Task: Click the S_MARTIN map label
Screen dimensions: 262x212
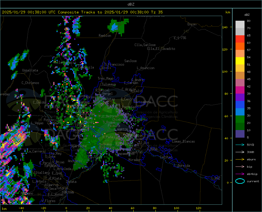Action: 121,130
